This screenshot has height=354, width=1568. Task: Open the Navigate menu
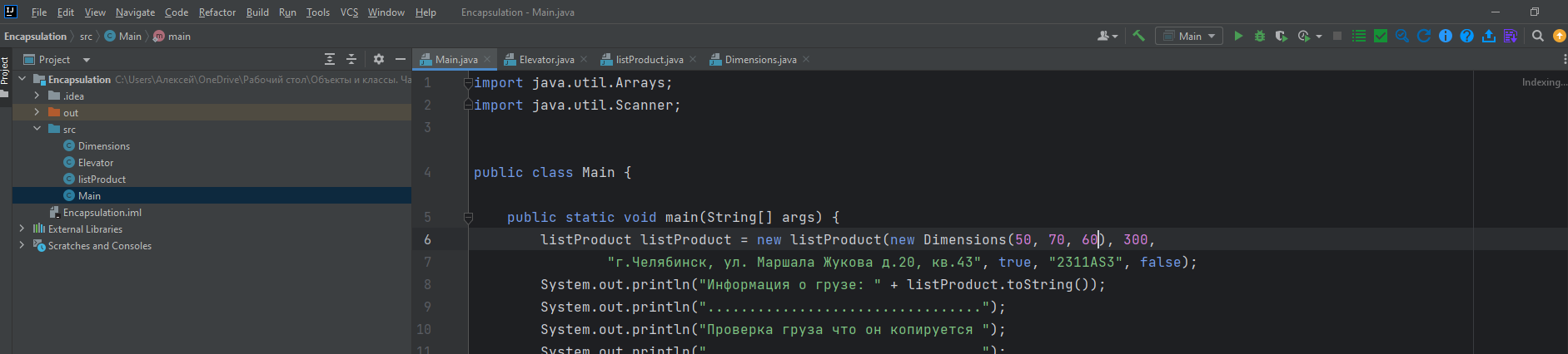click(x=135, y=12)
